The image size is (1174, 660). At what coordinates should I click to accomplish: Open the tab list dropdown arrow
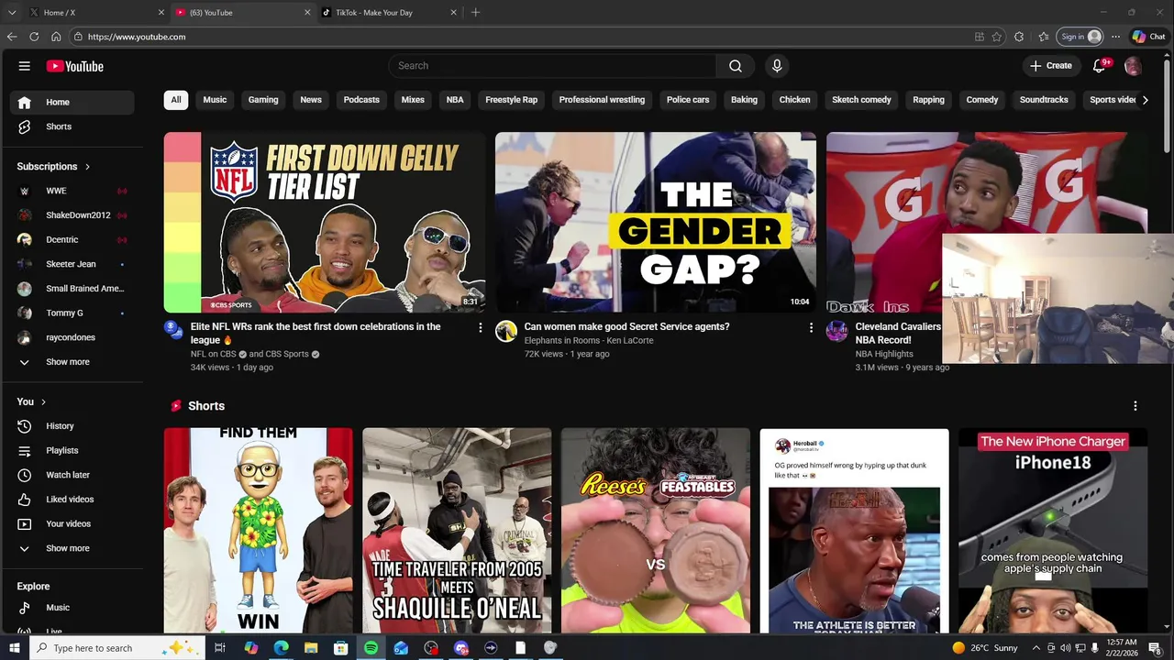(x=12, y=13)
